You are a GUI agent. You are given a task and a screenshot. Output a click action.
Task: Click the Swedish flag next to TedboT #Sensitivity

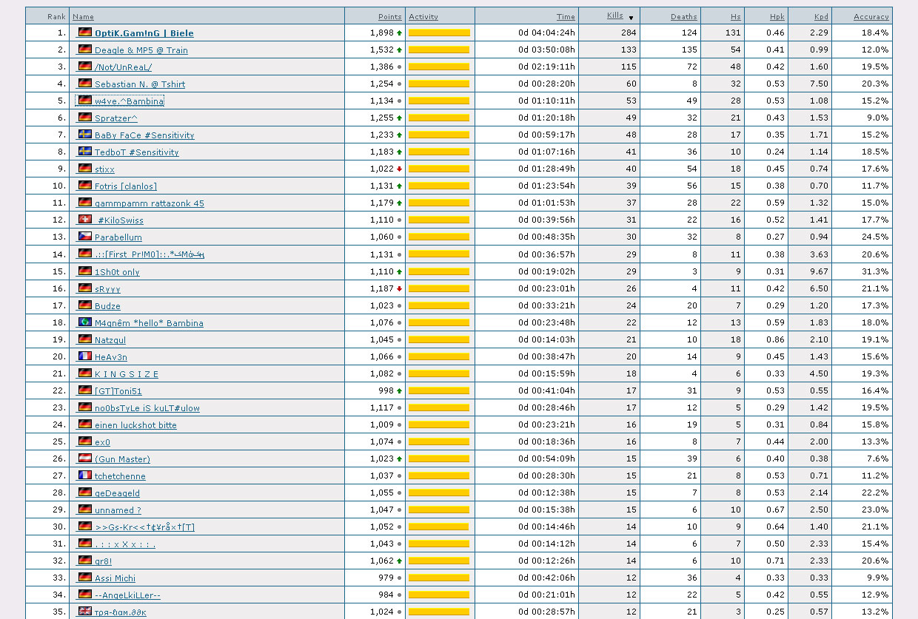[x=84, y=152]
